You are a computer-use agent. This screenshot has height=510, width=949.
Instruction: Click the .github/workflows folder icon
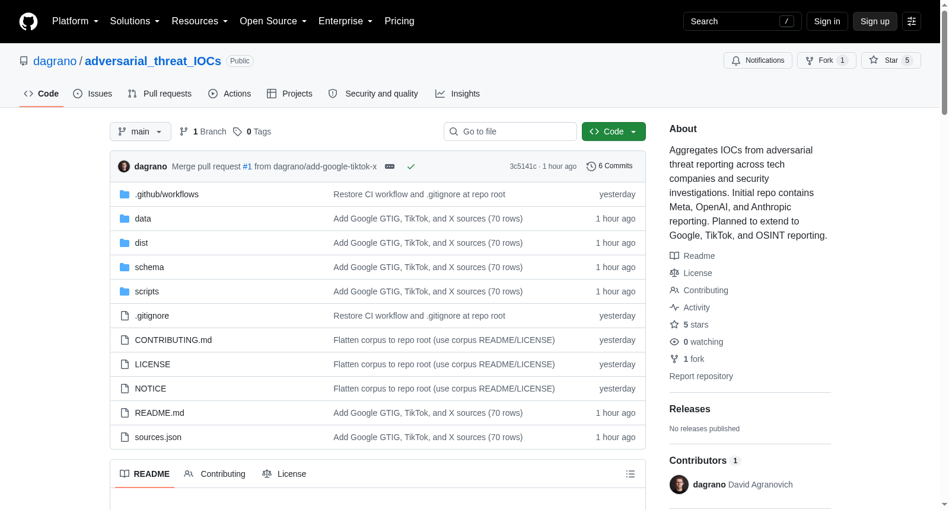[x=125, y=194]
